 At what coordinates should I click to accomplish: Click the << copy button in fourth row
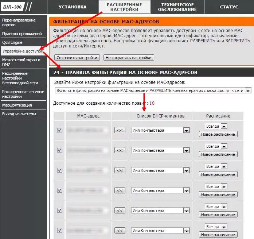tap(120, 190)
